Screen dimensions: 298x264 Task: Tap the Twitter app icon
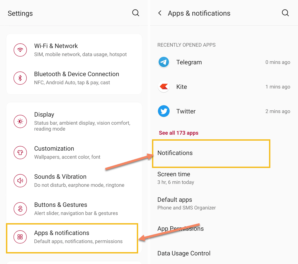[164, 111]
